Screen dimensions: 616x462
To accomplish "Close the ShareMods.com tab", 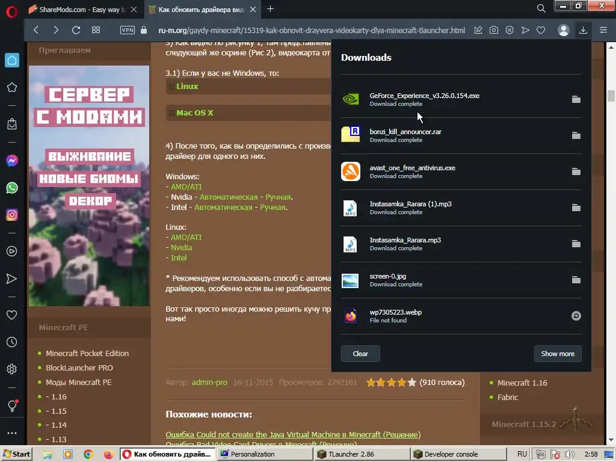I will pyautogui.click(x=134, y=10).
